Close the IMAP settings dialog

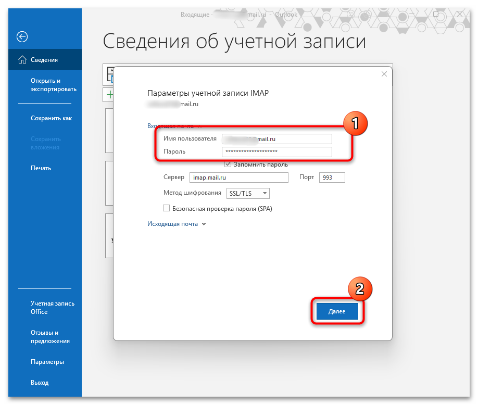(384, 74)
